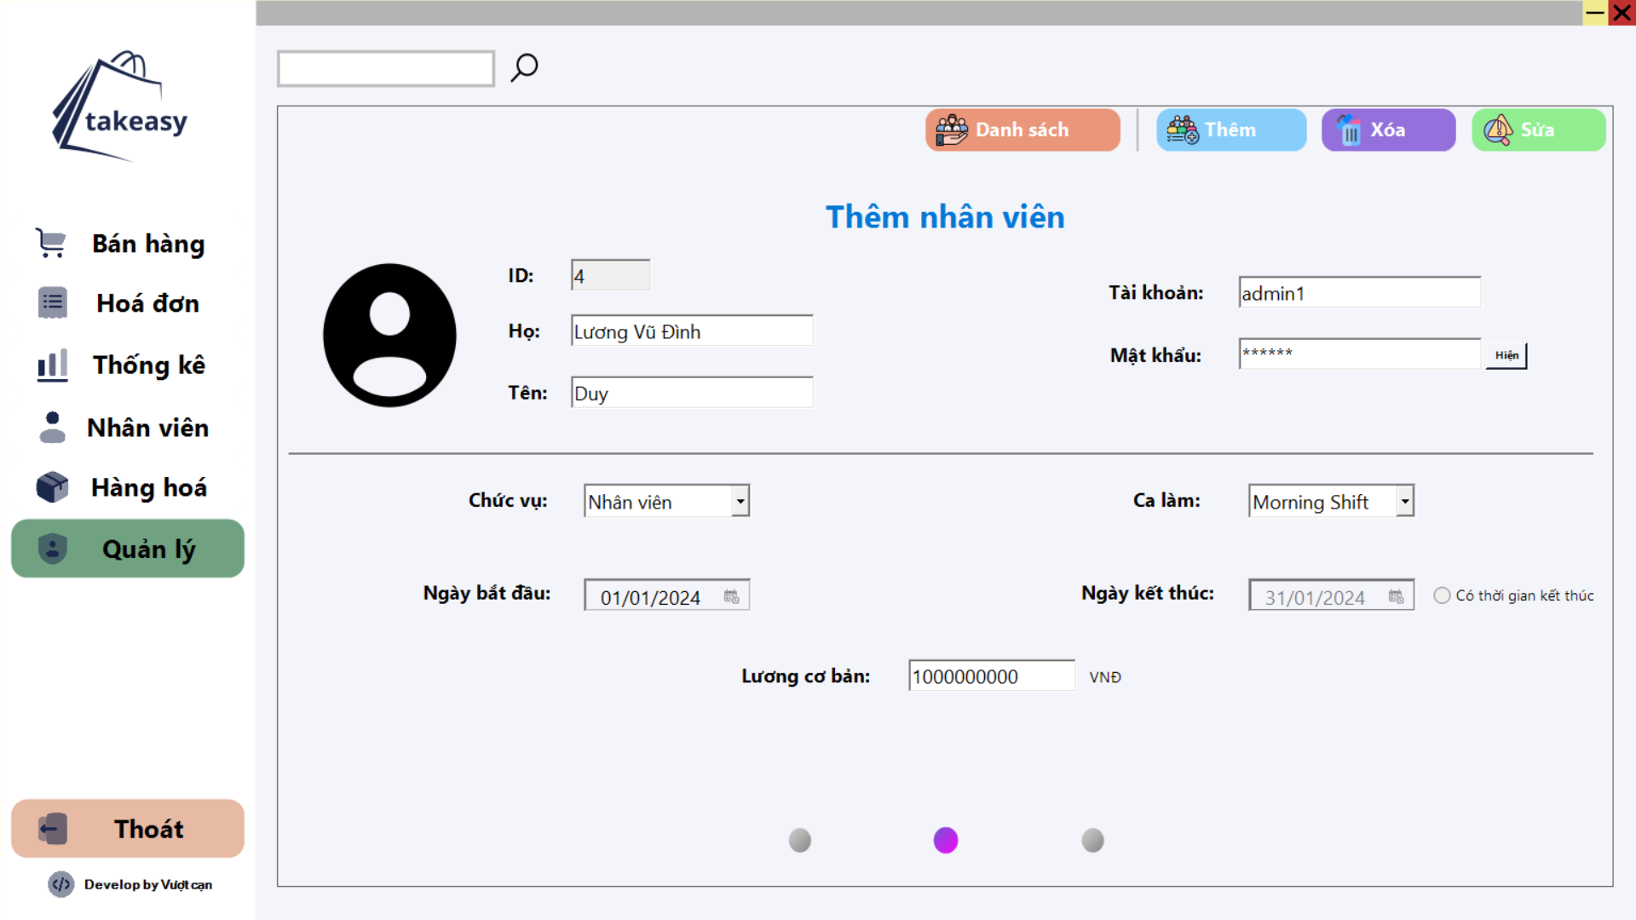
Task: Expand the Chức vụ dropdown
Action: click(740, 501)
